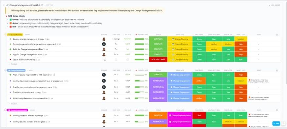Click status dot of Develop change management strategy
This screenshot has width=287, height=129.
coord(10,39)
